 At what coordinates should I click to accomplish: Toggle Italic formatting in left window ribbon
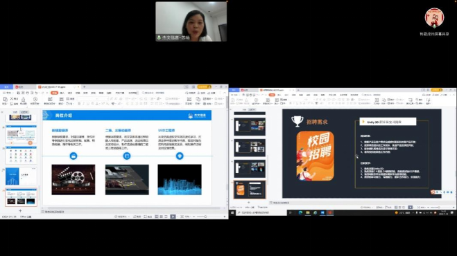pyautogui.click(x=83, y=104)
